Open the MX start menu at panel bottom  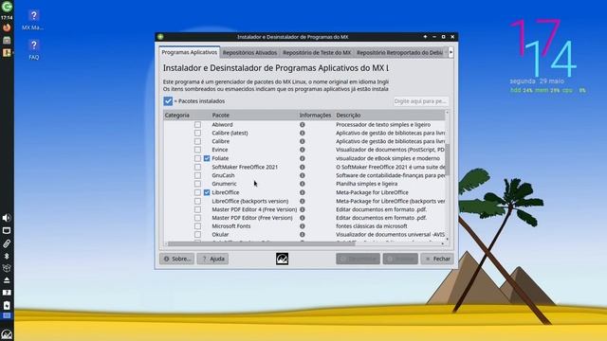click(x=7, y=334)
